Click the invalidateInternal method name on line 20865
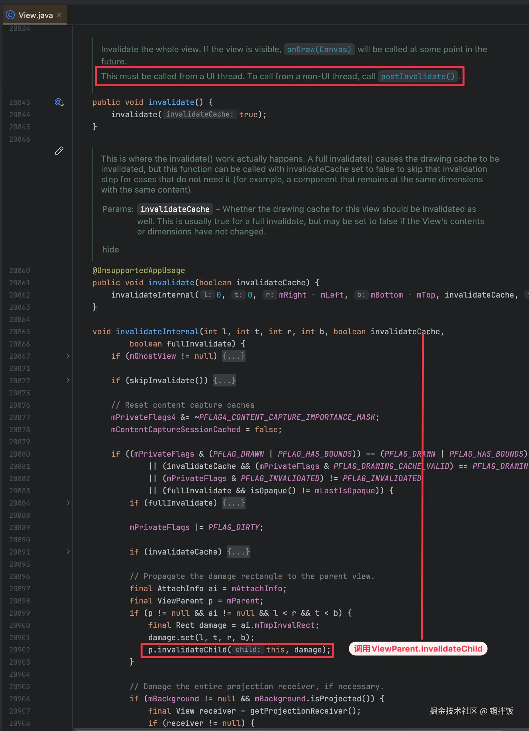Viewport: 529px width, 731px height. pos(157,332)
